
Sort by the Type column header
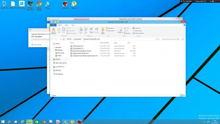tap(115, 43)
